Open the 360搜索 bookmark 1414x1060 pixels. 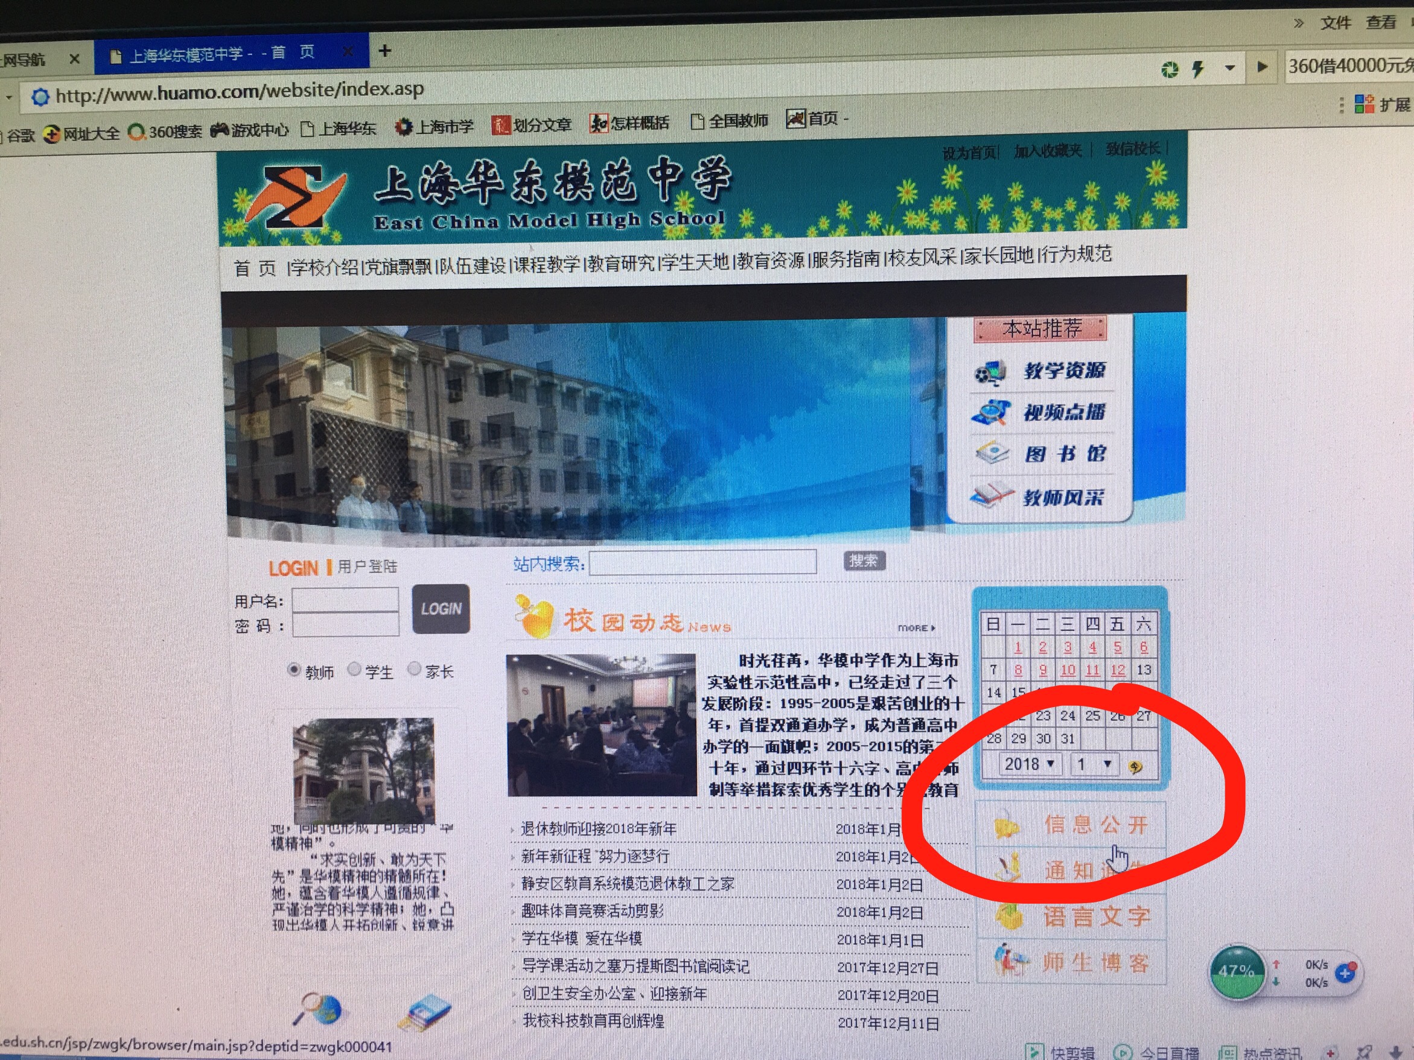165,132
